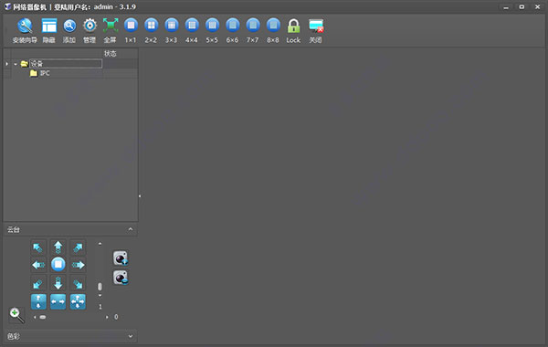Stop PTZ movement with center button
548x347 pixels.
[x=58, y=264]
